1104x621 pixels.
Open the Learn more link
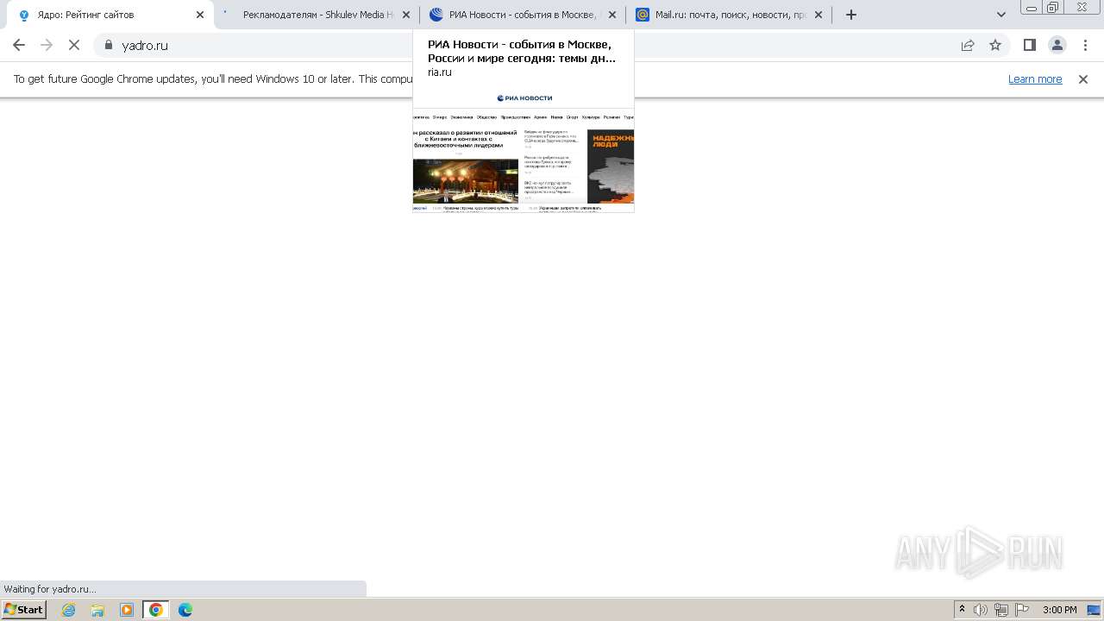(1035, 79)
